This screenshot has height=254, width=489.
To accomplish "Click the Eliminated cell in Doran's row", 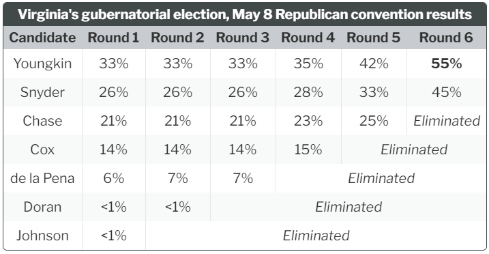I will coord(349,207).
